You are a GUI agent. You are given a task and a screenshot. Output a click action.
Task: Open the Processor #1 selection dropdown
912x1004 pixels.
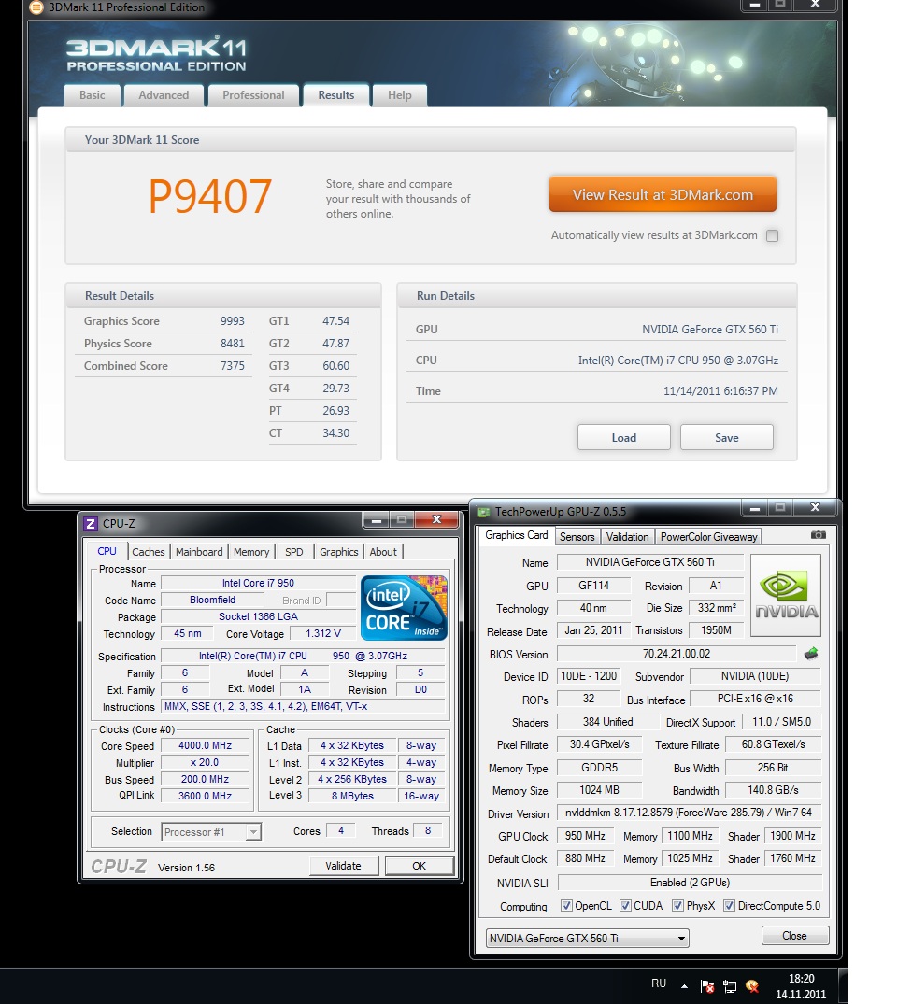[210, 832]
